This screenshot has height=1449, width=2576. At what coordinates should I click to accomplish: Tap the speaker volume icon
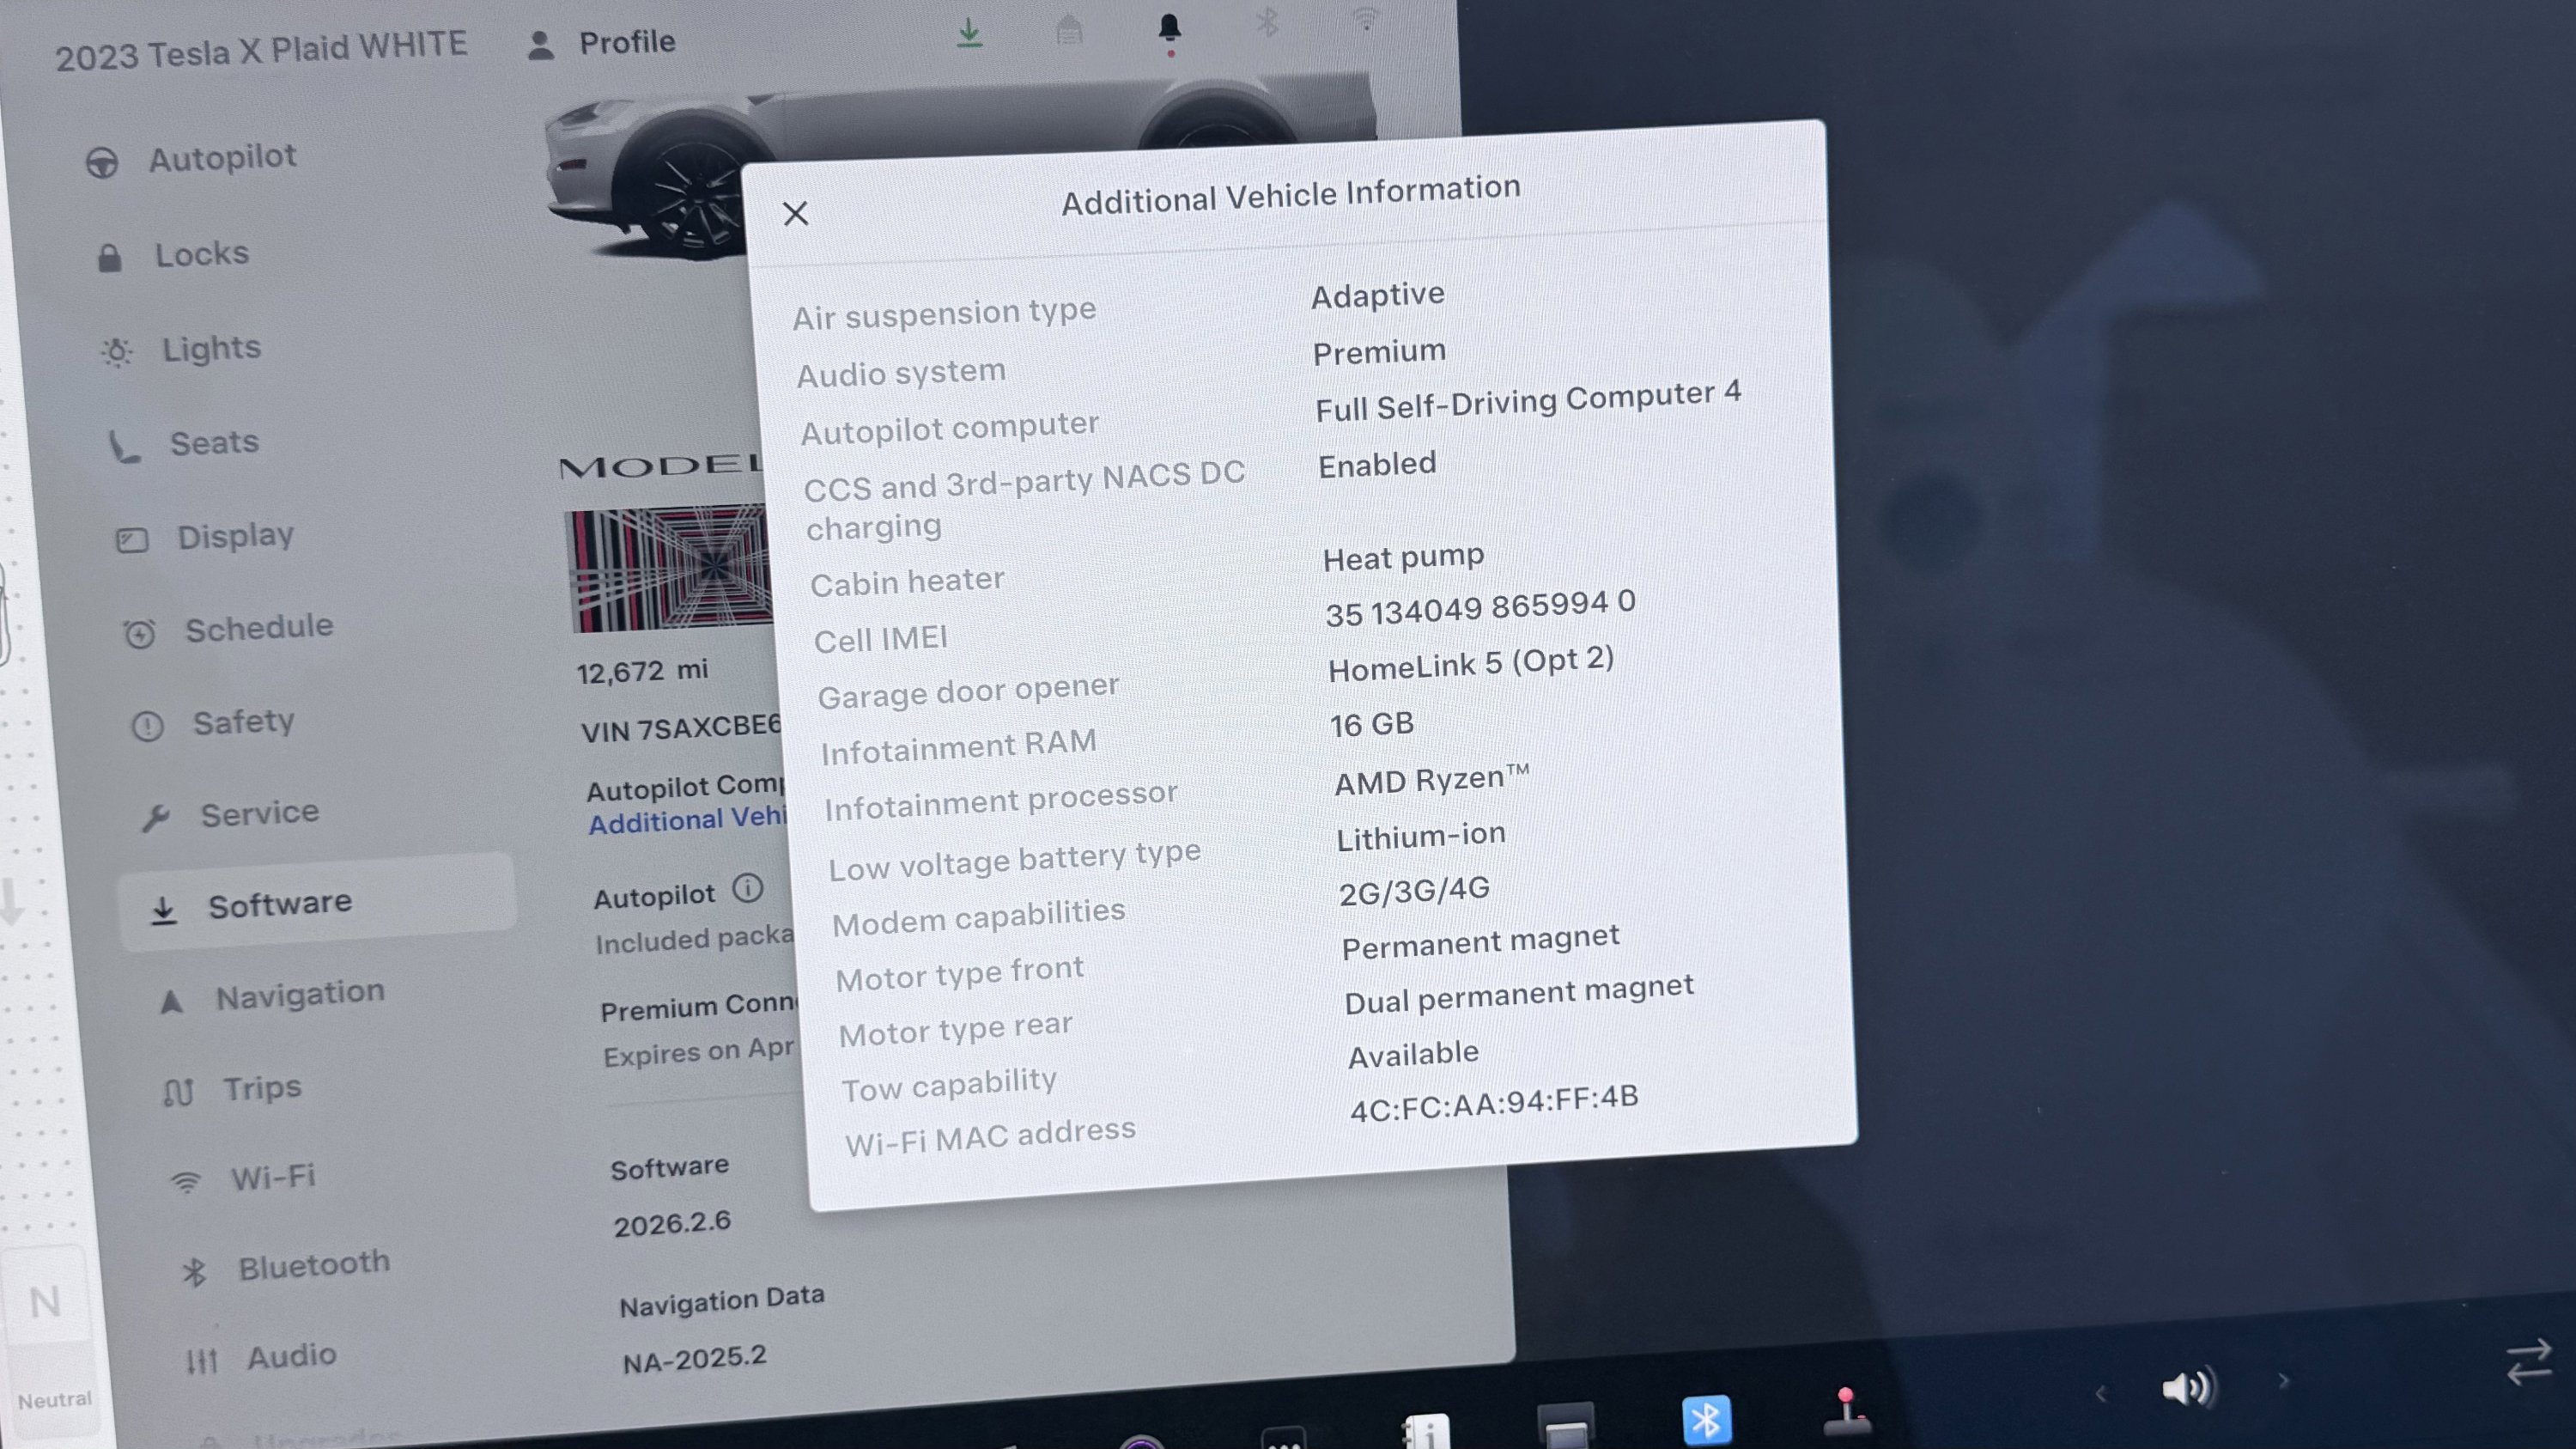2187,1387
